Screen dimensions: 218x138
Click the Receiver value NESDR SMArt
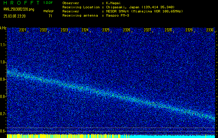coord(118,11)
